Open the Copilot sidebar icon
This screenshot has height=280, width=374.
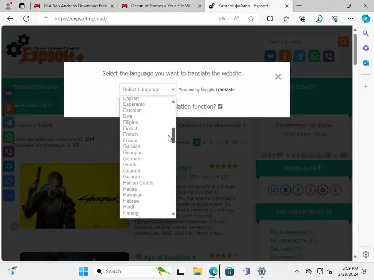pyautogui.click(x=366, y=19)
